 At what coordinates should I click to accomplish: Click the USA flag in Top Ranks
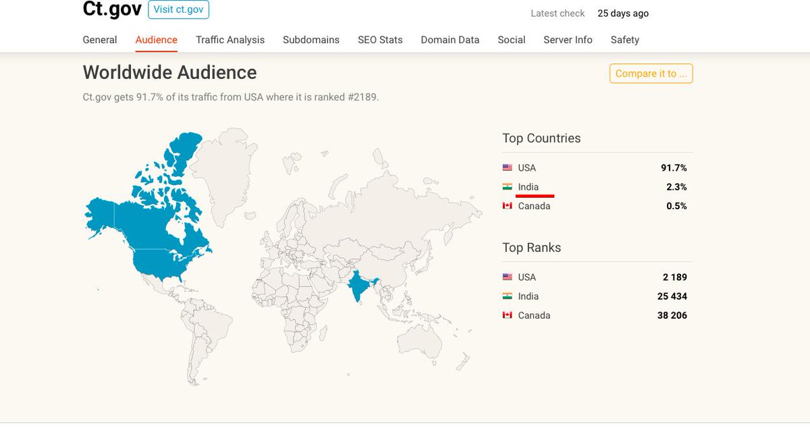[x=507, y=277]
